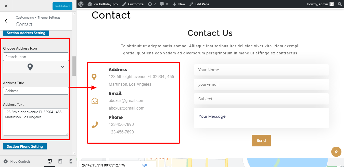The image size is (344, 167).
Task: Switch to tablet preview device
Action: point(60,161)
